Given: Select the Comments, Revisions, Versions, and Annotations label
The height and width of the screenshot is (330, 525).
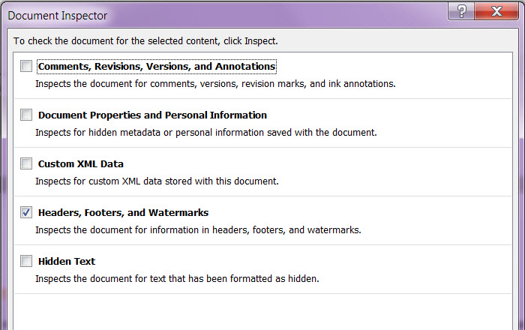Looking at the screenshot, I should tap(157, 66).
